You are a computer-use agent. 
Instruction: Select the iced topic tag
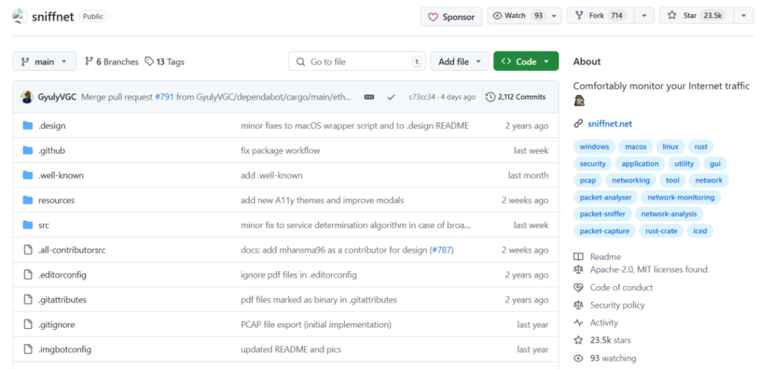tap(700, 231)
